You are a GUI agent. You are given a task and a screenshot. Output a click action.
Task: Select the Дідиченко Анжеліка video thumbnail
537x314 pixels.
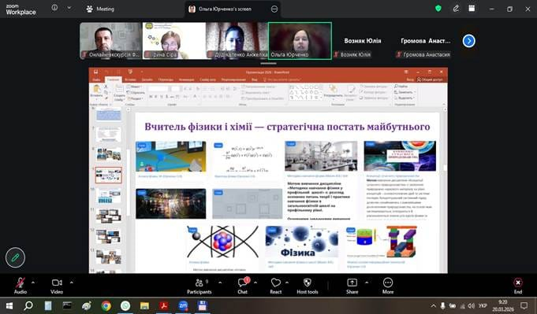pos(237,41)
